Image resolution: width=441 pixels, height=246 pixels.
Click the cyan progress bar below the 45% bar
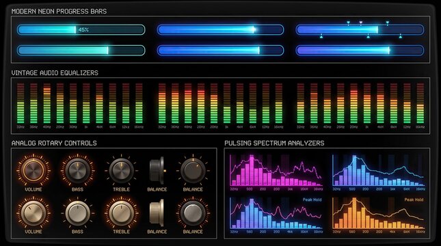[81, 51]
